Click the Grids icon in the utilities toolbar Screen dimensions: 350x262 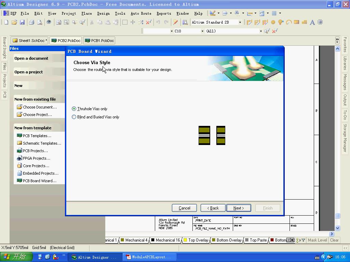pyautogui.click(x=274, y=13)
